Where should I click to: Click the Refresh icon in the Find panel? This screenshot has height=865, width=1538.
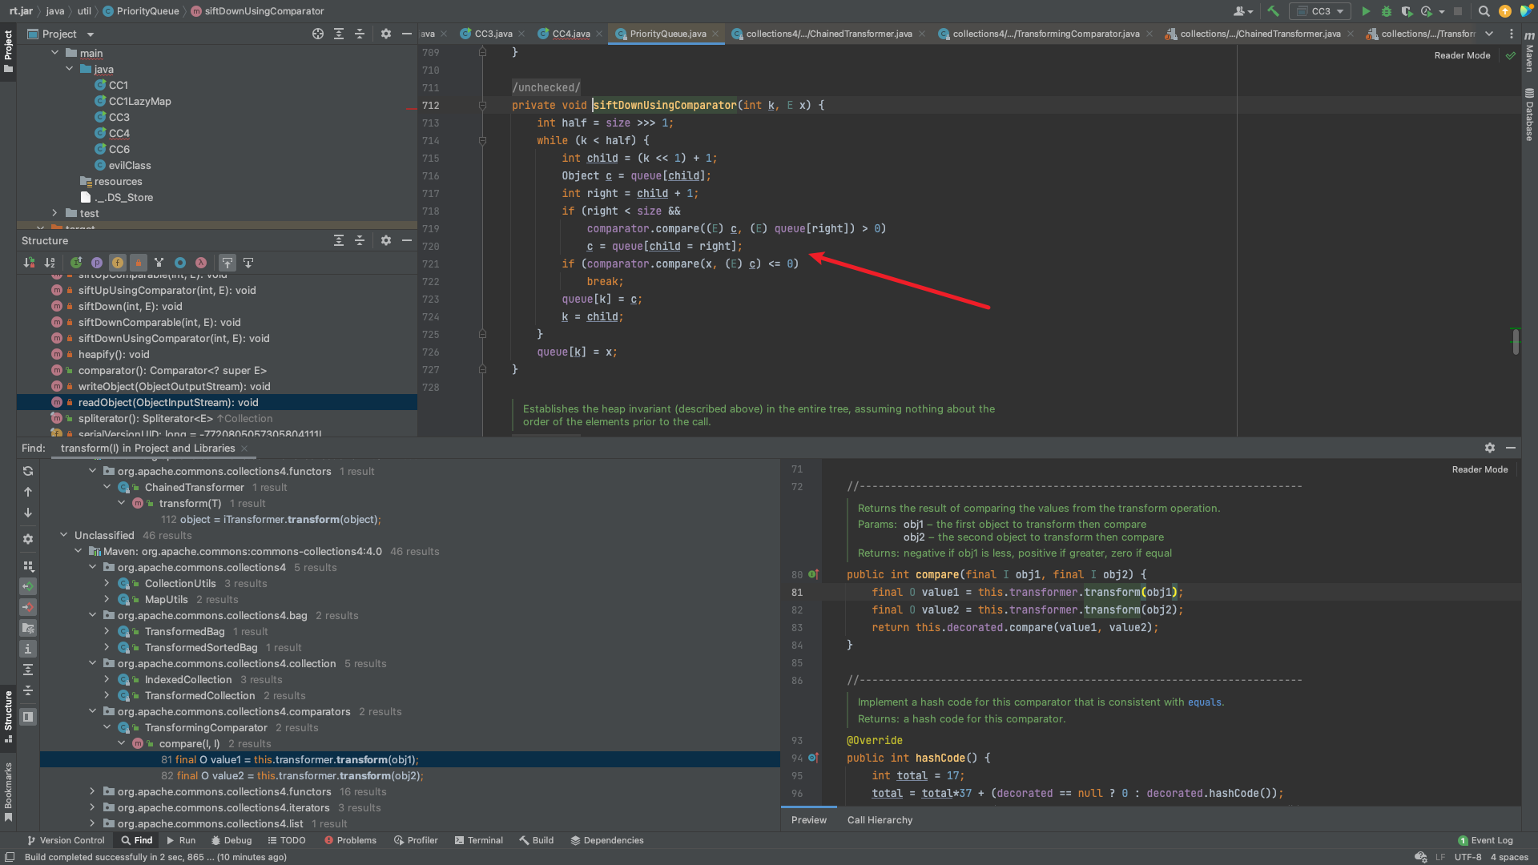(28, 471)
